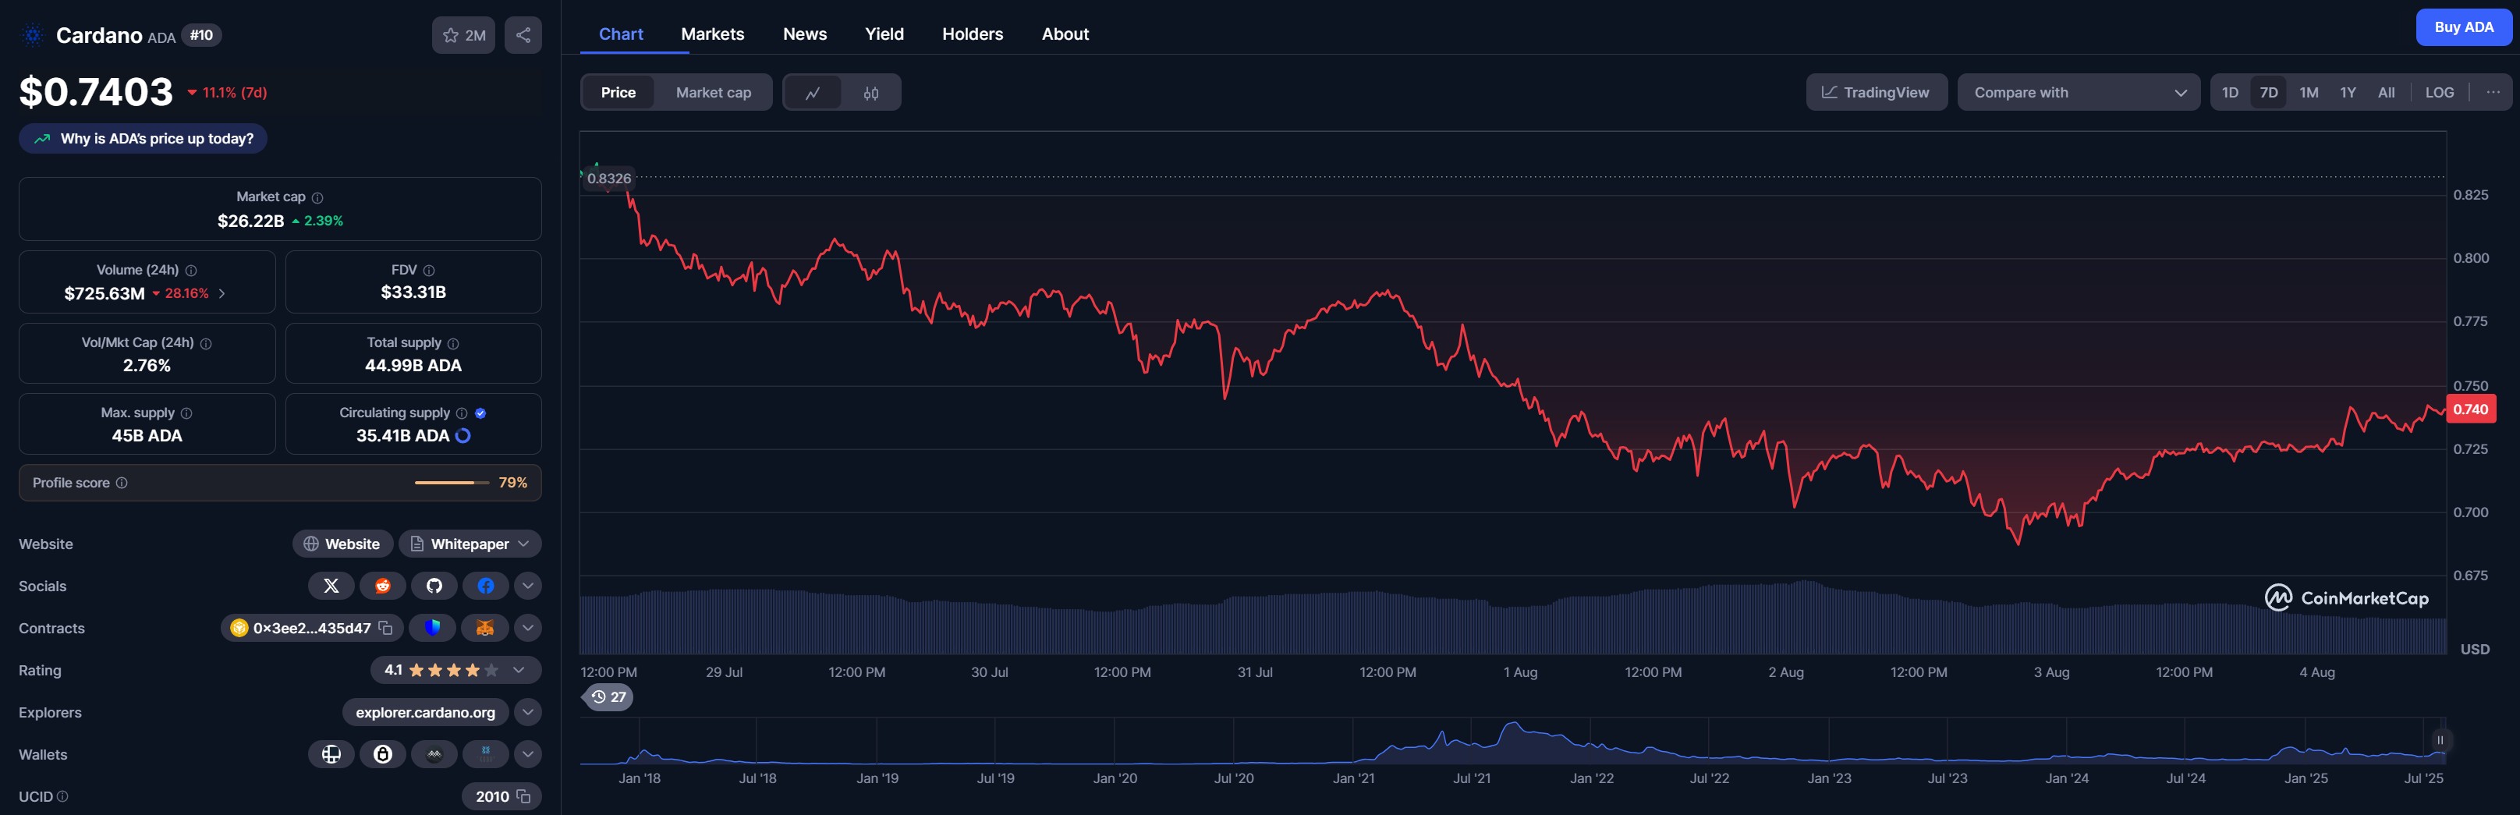Click the share icon next to Cardano
Image resolution: width=2520 pixels, height=815 pixels.
523,35
